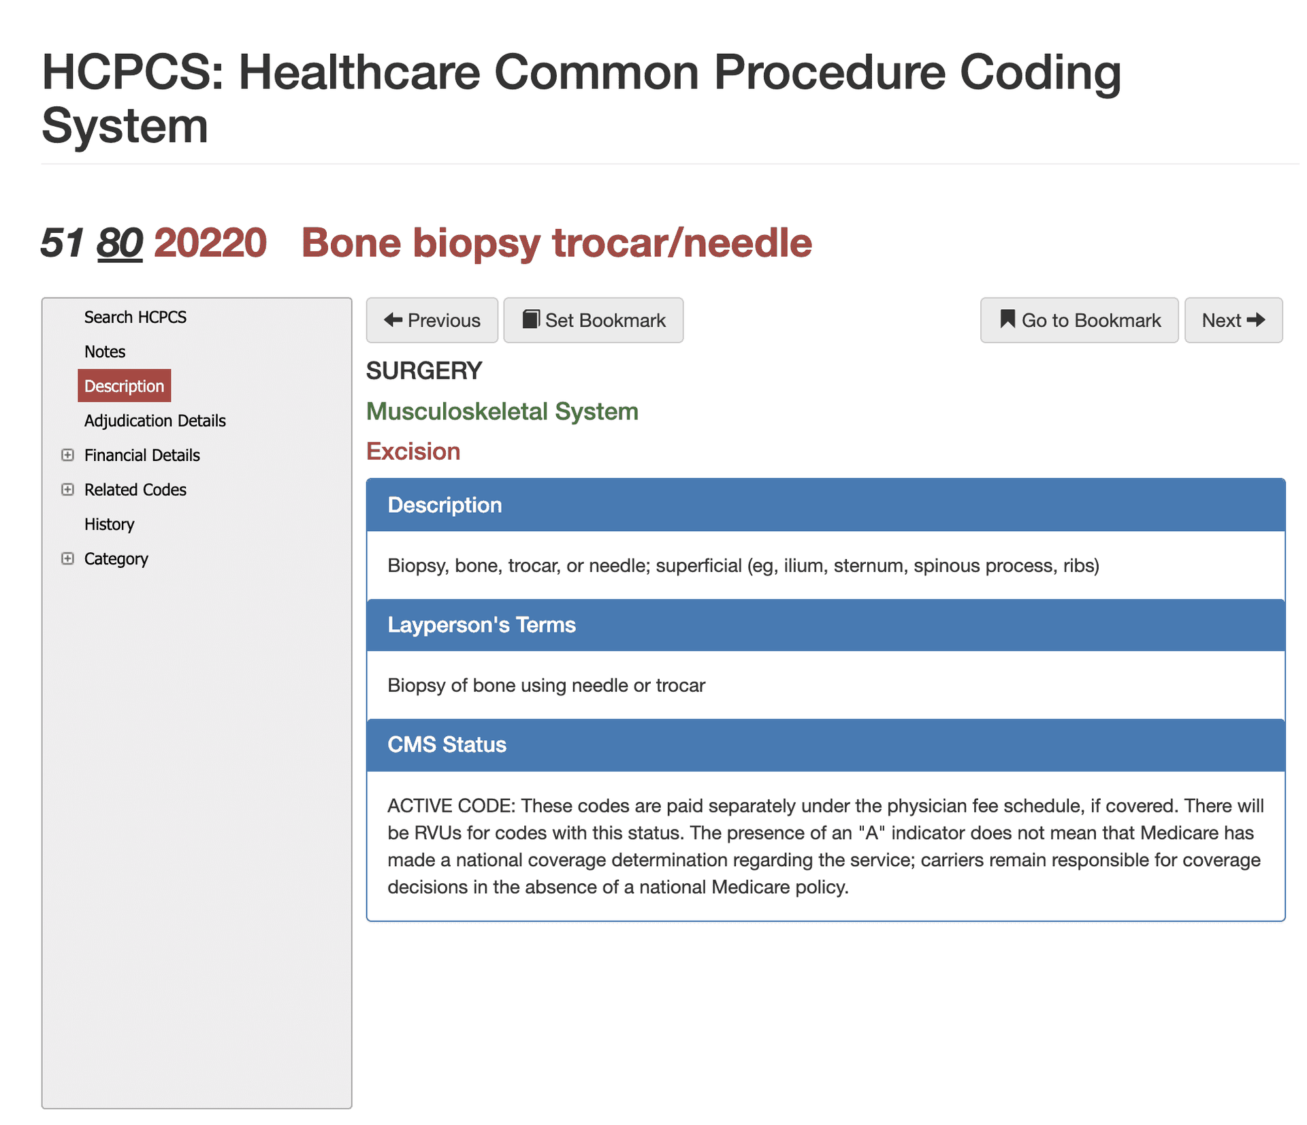Click the bookmark icon on Go to Bookmark
1307x1125 pixels.
(x=1007, y=319)
